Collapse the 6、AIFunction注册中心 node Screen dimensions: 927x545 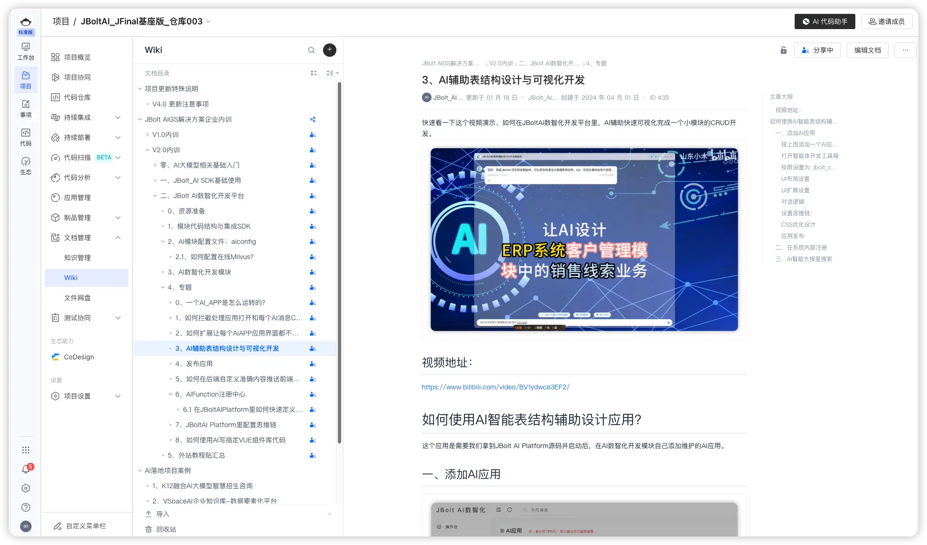[171, 394]
